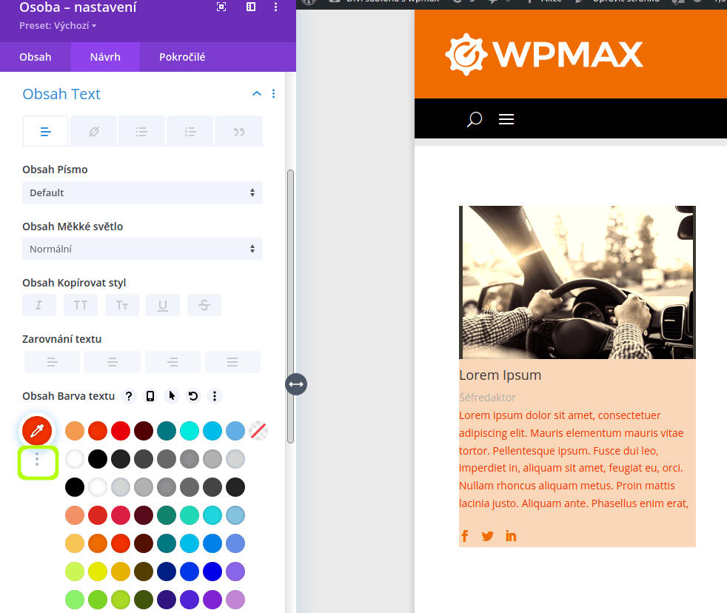727x613 pixels.
Task: Open the eyedropper color picker
Action: (37, 431)
